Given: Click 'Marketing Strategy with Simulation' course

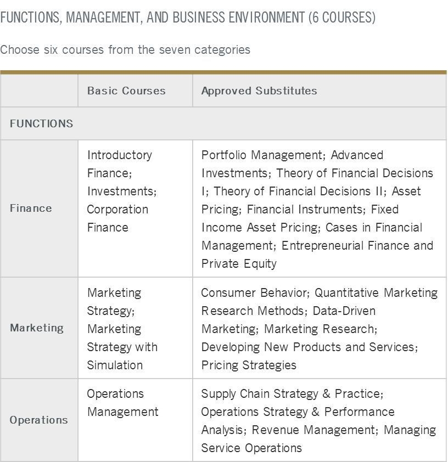Looking at the screenshot, I should coord(122,347).
